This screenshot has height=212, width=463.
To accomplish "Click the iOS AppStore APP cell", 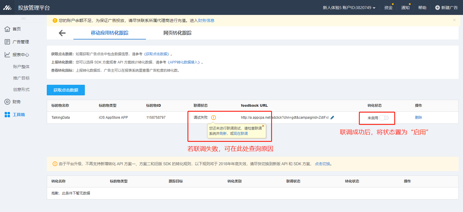I will point(113,118).
